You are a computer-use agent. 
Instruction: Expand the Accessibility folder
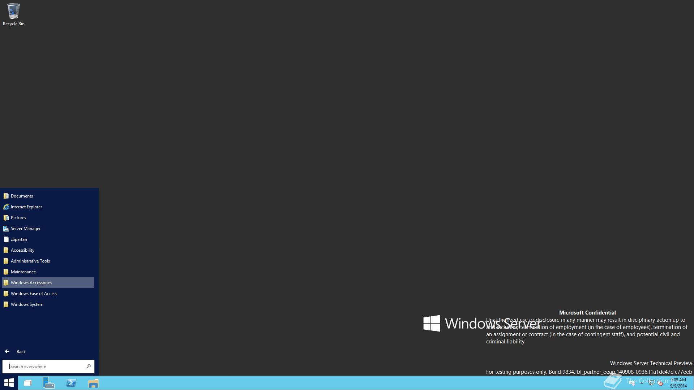coord(48,250)
